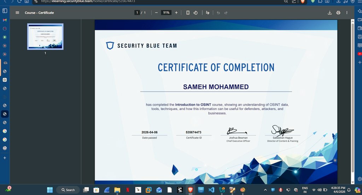Add a new tab in sidebar
362x195 pixels.
tap(5, 158)
